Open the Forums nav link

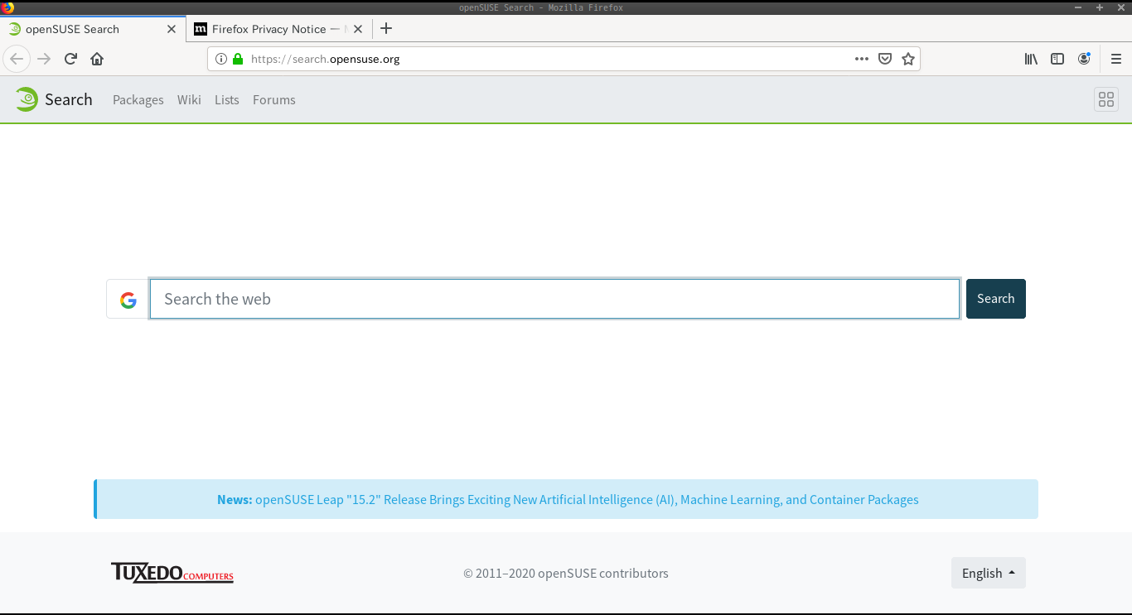point(274,100)
